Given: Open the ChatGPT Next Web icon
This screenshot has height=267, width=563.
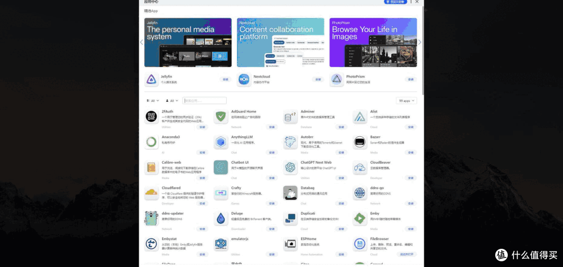Looking at the screenshot, I should point(290,168).
